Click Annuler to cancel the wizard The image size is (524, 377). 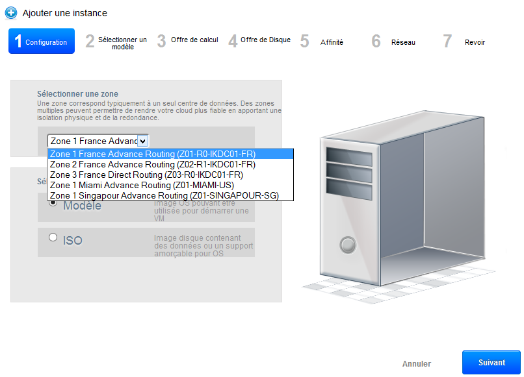(416, 364)
